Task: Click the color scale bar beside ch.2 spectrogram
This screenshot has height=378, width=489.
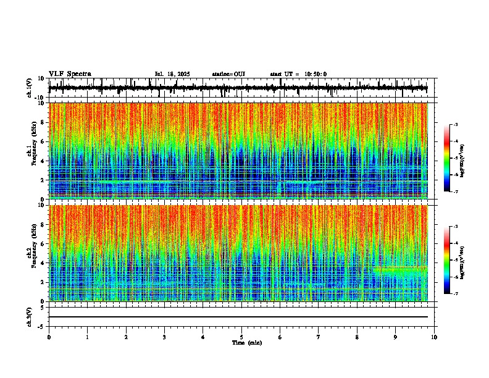Action: [447, 260]
